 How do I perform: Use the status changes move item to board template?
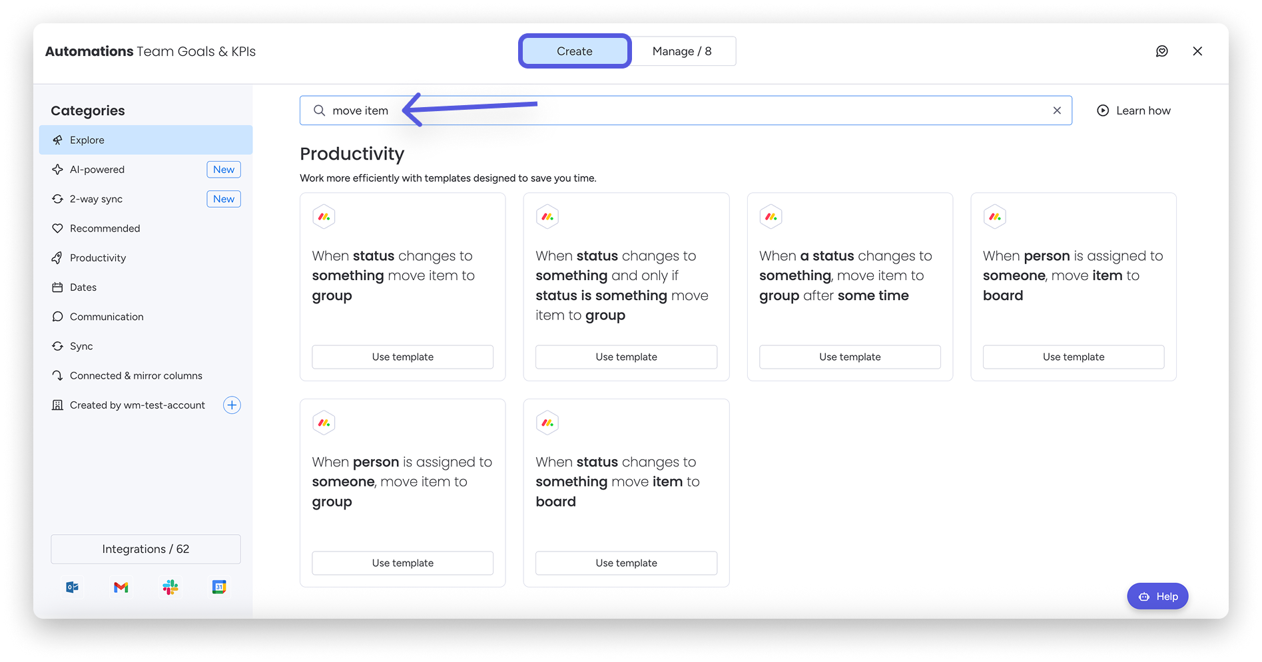point(626,563)
